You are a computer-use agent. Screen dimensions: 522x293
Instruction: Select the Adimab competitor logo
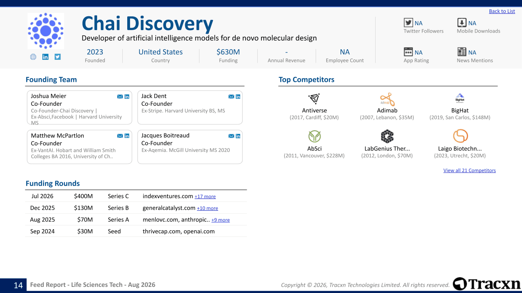tap(387, 99)
